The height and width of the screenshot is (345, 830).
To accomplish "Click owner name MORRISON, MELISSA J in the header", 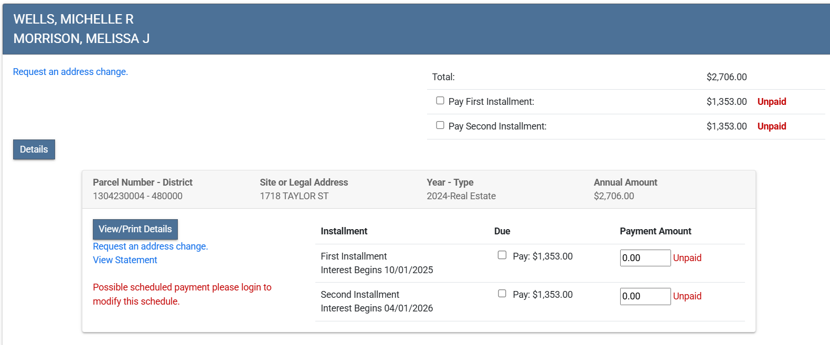I will click(x=81, y=39).
